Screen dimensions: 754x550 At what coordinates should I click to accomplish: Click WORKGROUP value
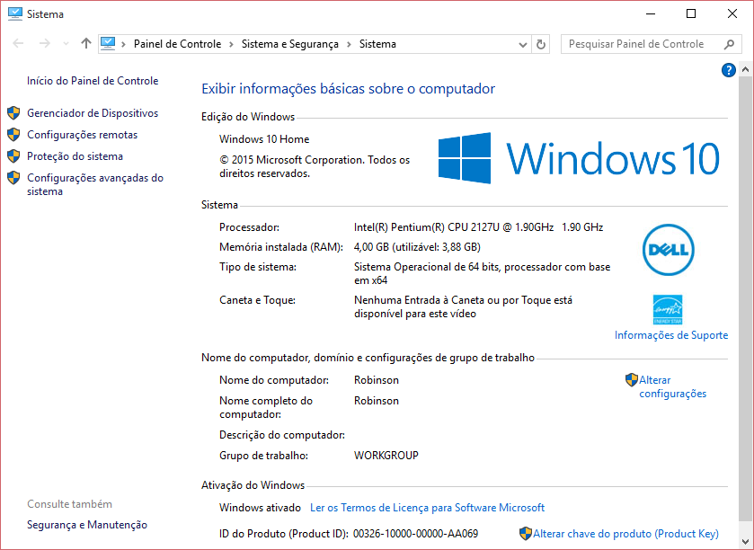[x=386, y=456]
